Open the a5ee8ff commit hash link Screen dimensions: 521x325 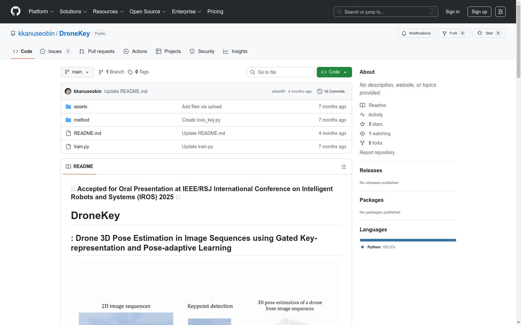(278, 91)
